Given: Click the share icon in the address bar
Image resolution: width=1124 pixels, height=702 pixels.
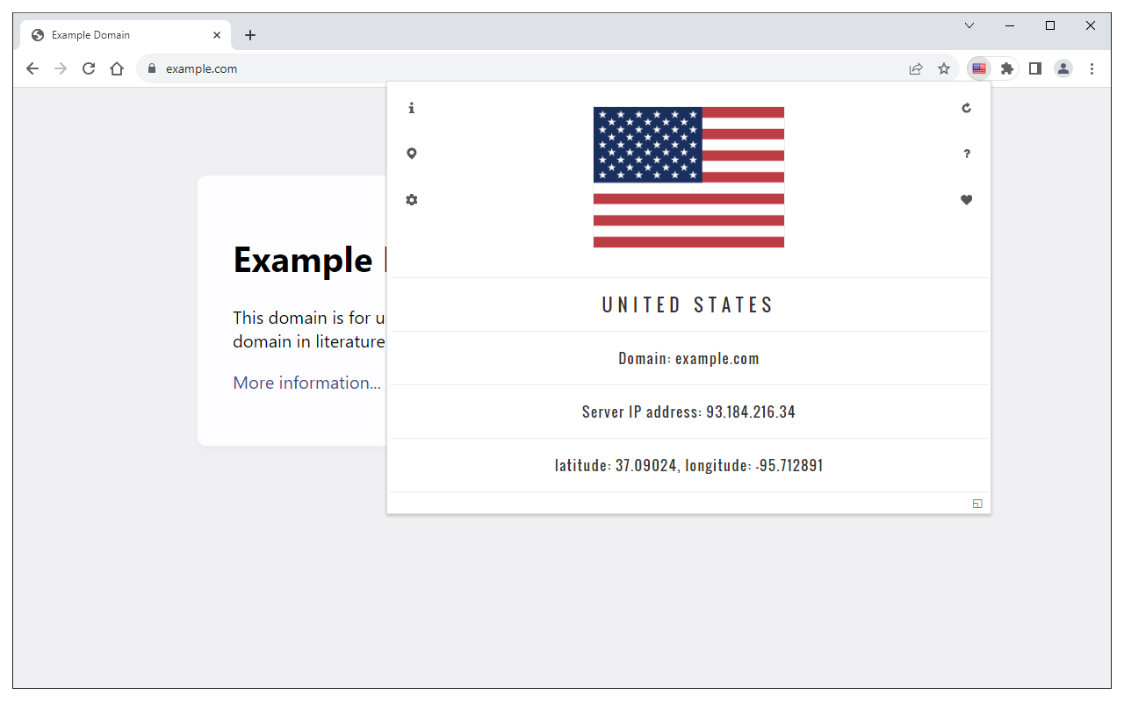Looking at the screenshot, I should click(x=916, y=68).
